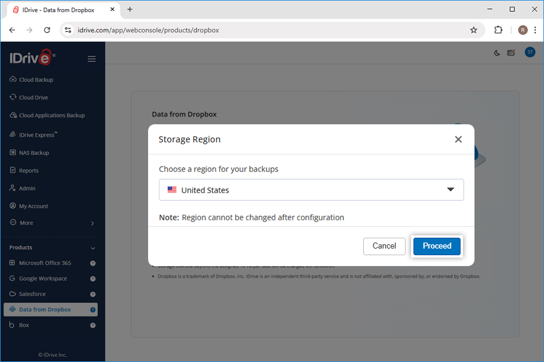Open Cloud Backup in sidebar
544x362 pixels.
36,80
